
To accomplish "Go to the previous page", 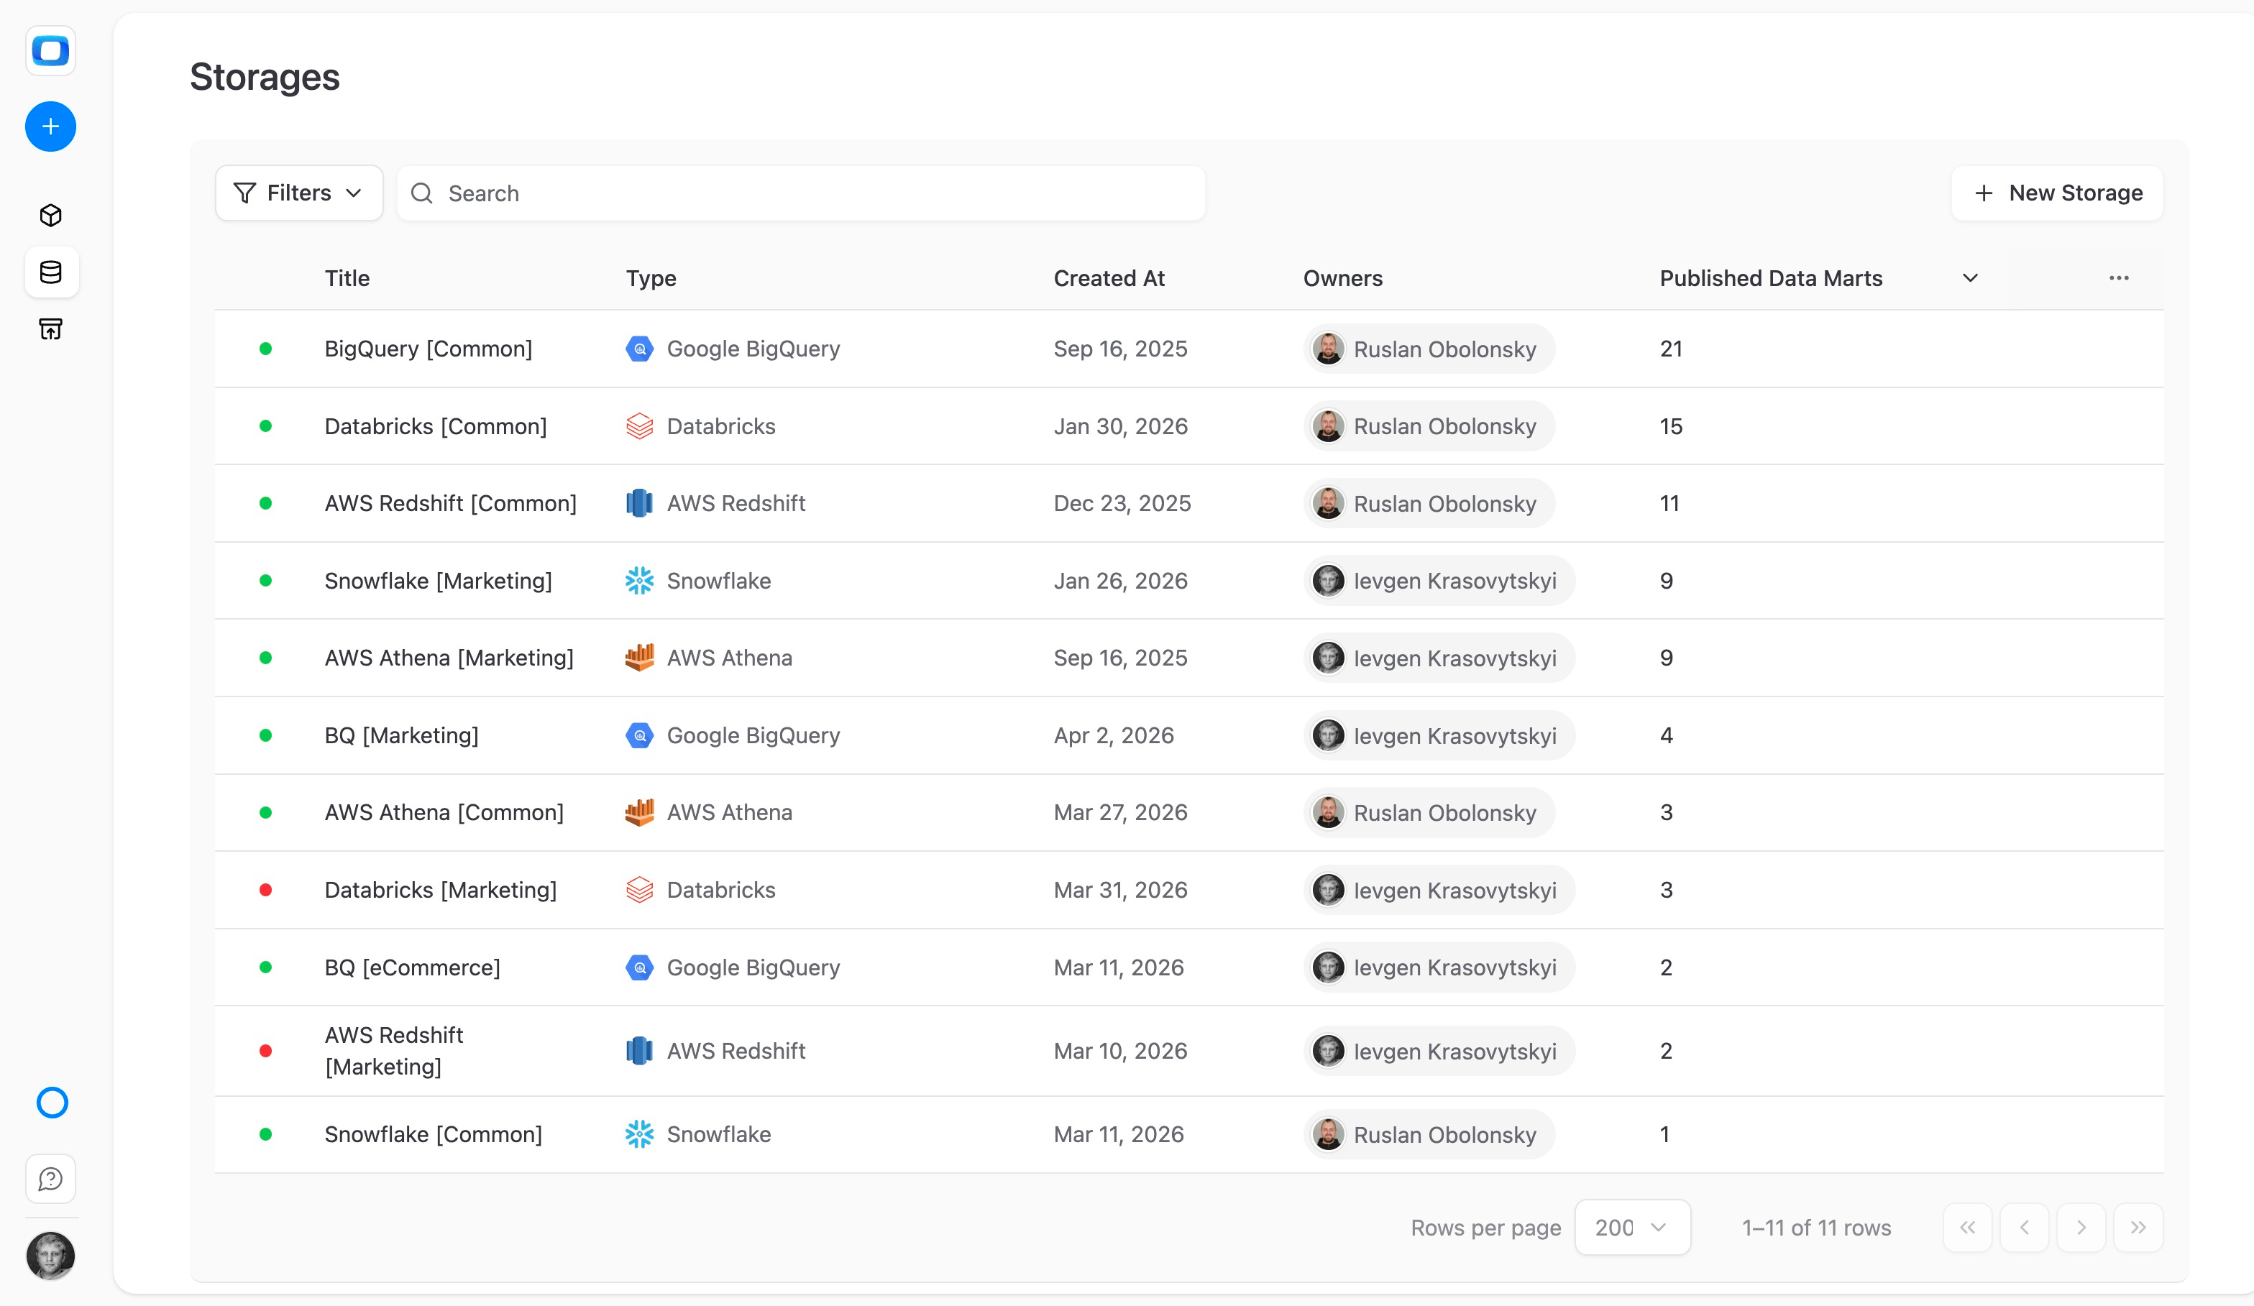I will [x=2024, y=1228].
